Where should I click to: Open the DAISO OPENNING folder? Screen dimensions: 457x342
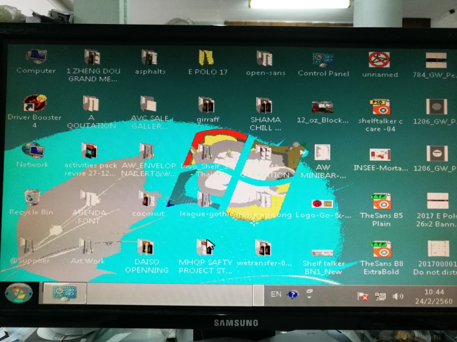145,247
